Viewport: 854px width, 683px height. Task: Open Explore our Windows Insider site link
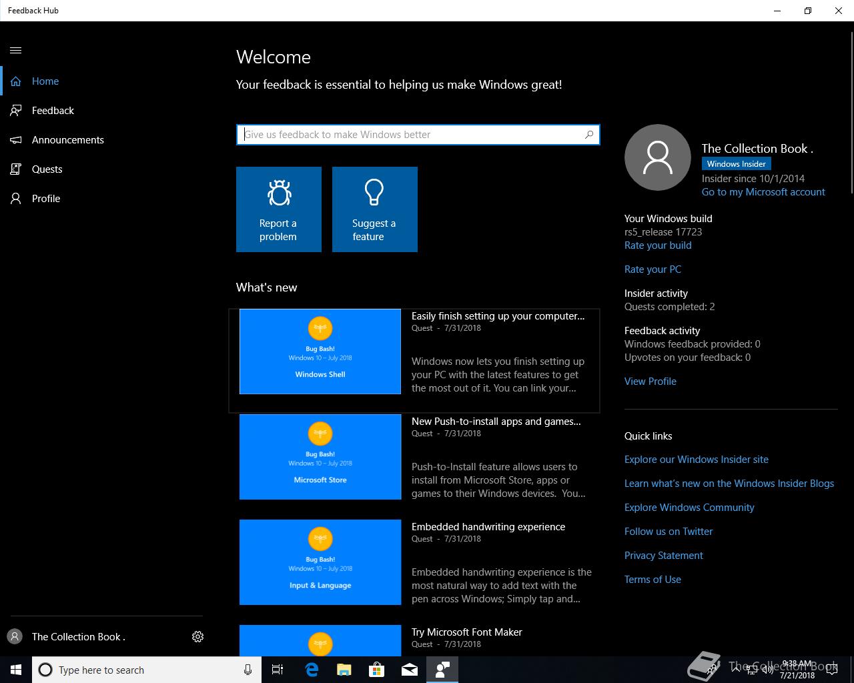tap(697, 460)
